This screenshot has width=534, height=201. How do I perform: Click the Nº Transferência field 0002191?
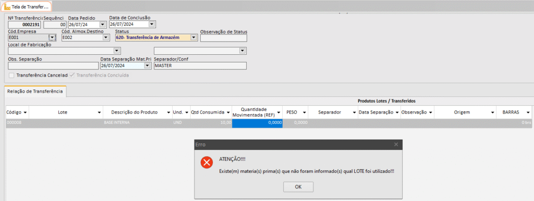coord(25,24)
